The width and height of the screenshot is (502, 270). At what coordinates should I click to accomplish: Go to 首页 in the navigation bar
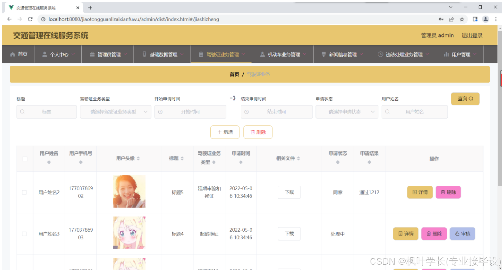pos(18,54)
